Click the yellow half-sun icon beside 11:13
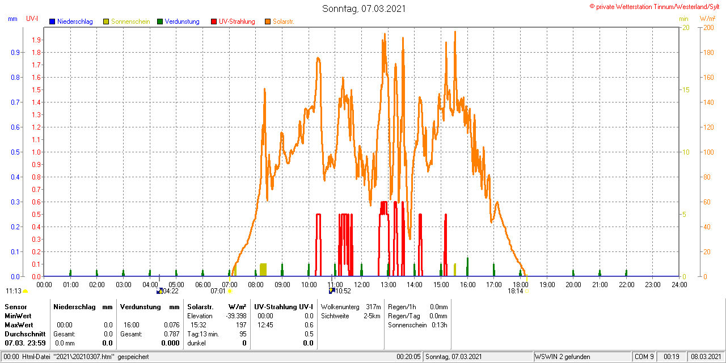726x363 pixels. point(25,291)
